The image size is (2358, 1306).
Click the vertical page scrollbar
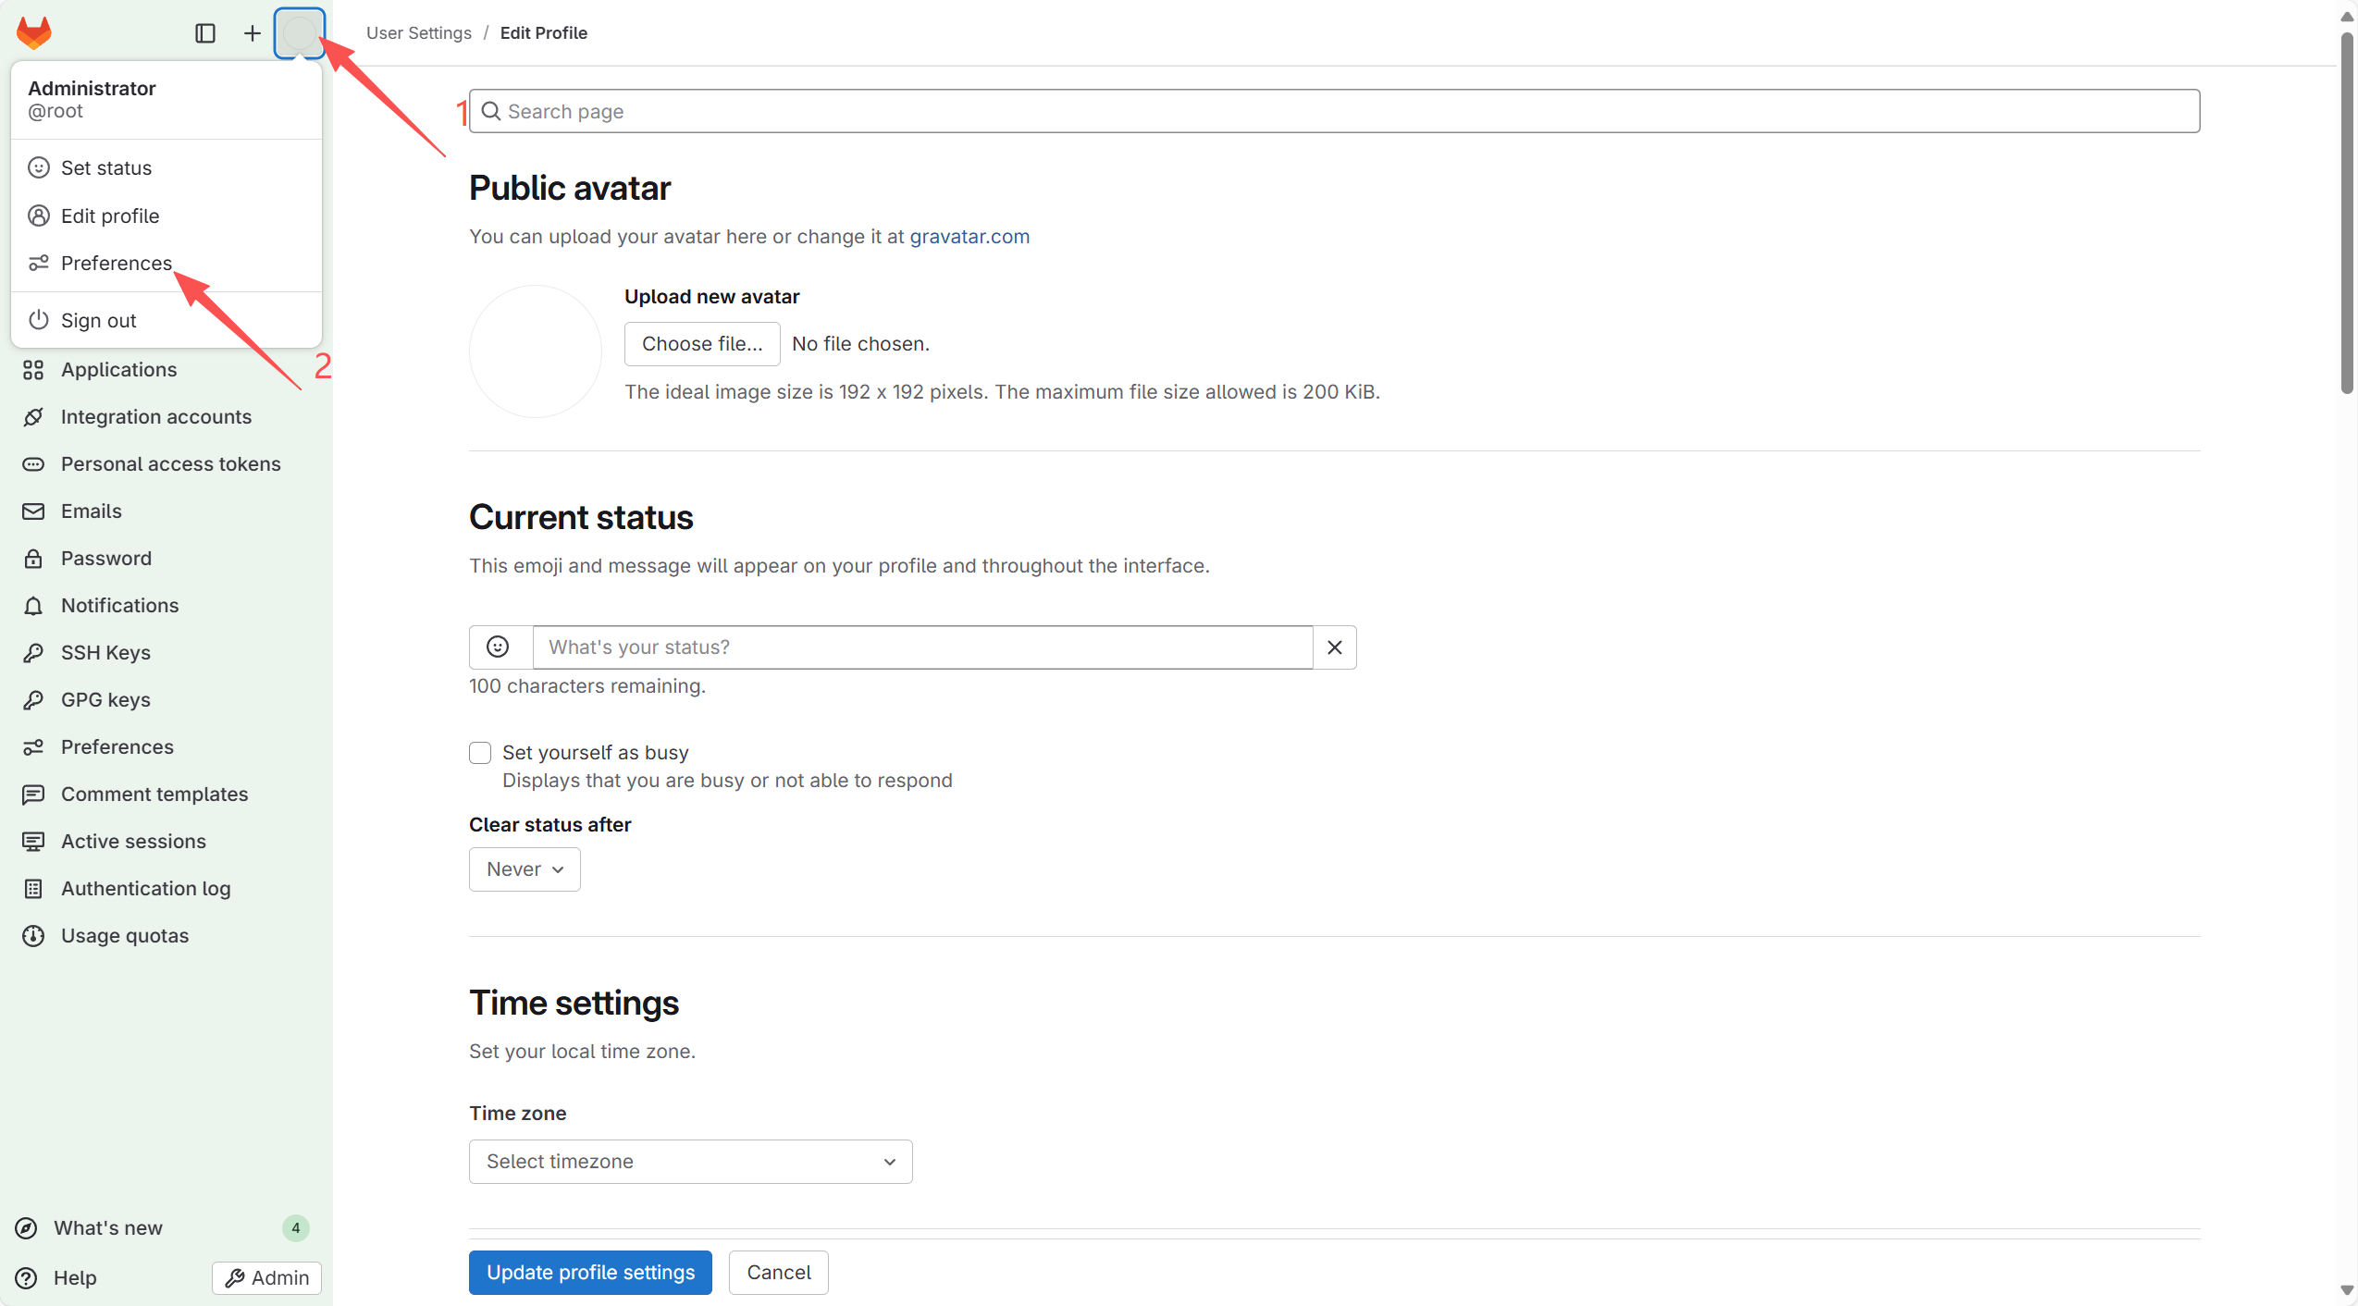coord(2347,213)
